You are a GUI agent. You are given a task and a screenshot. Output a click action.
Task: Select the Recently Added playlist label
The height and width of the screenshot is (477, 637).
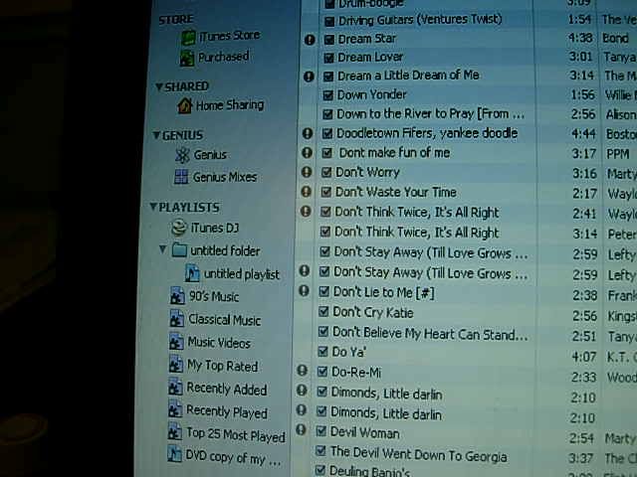coord(227,389)
